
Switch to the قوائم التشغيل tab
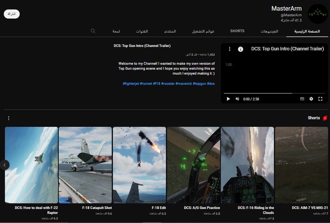pos(203,31)
